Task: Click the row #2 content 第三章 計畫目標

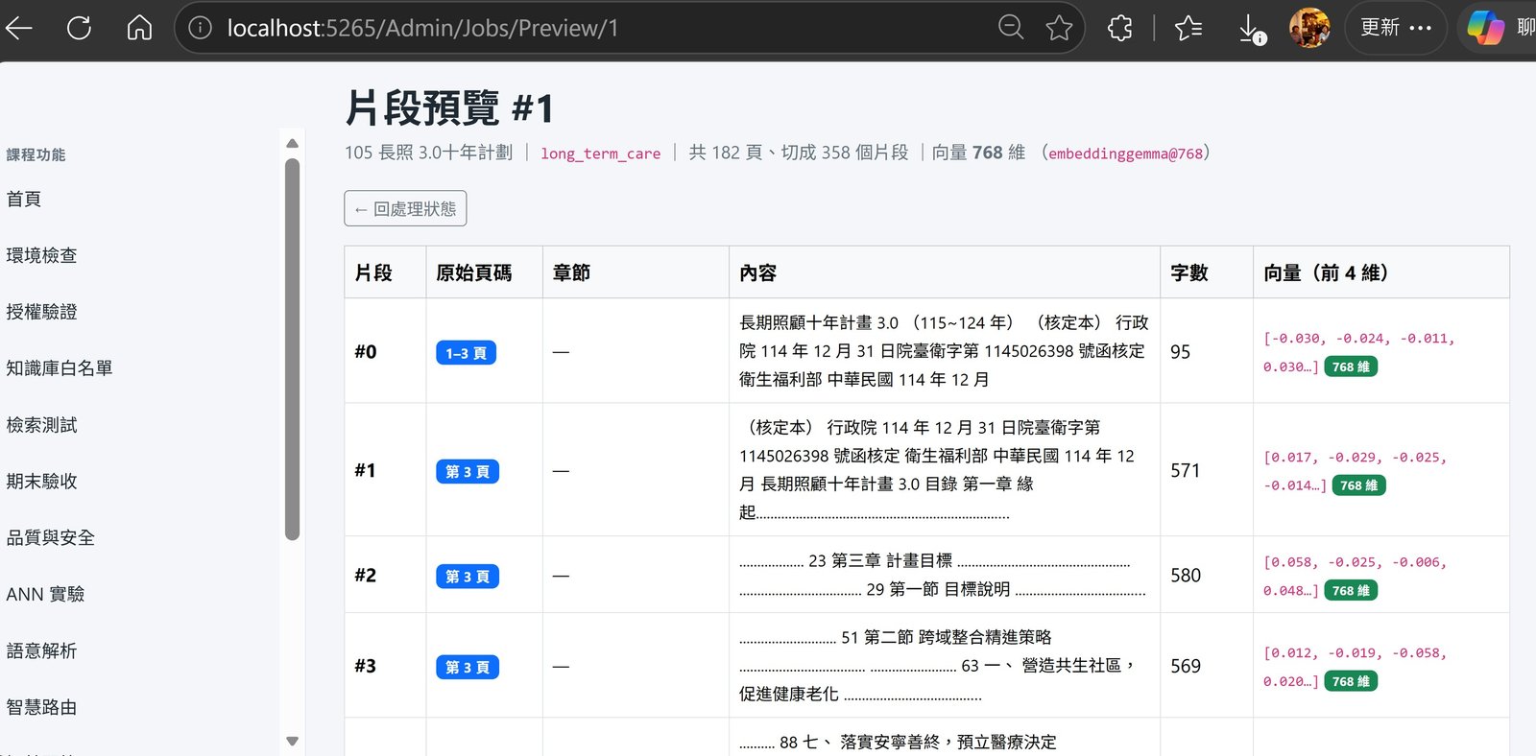Action: 892,561
